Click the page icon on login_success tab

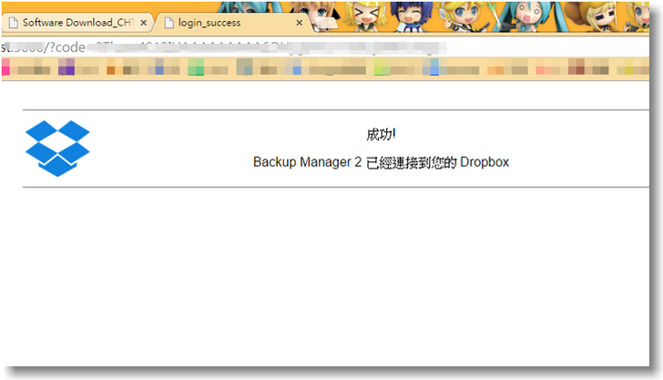click(x=168, y=23)
